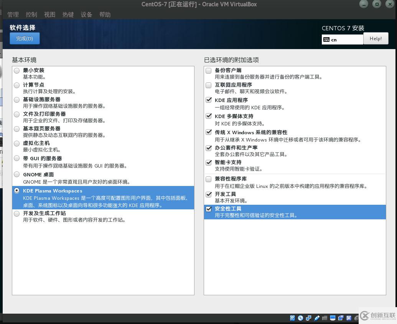Toggle KDE 多媒体支持 checkbox

pyautogui.click(x=209, y=116)
